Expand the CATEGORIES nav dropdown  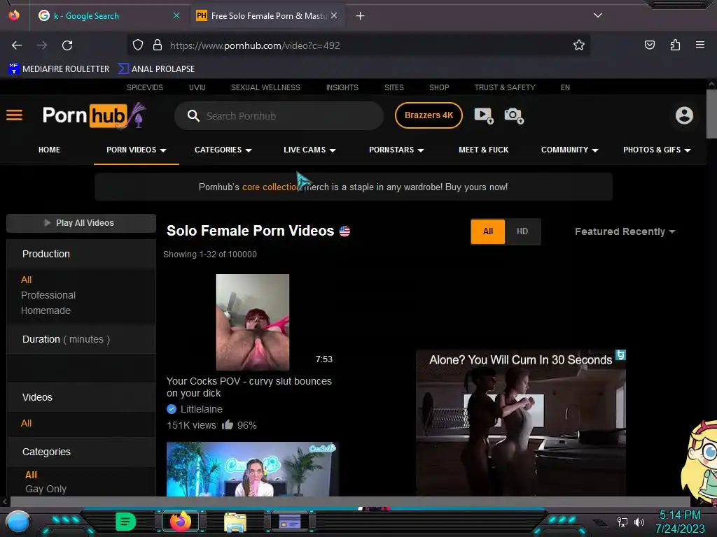[x=223, y=150]
